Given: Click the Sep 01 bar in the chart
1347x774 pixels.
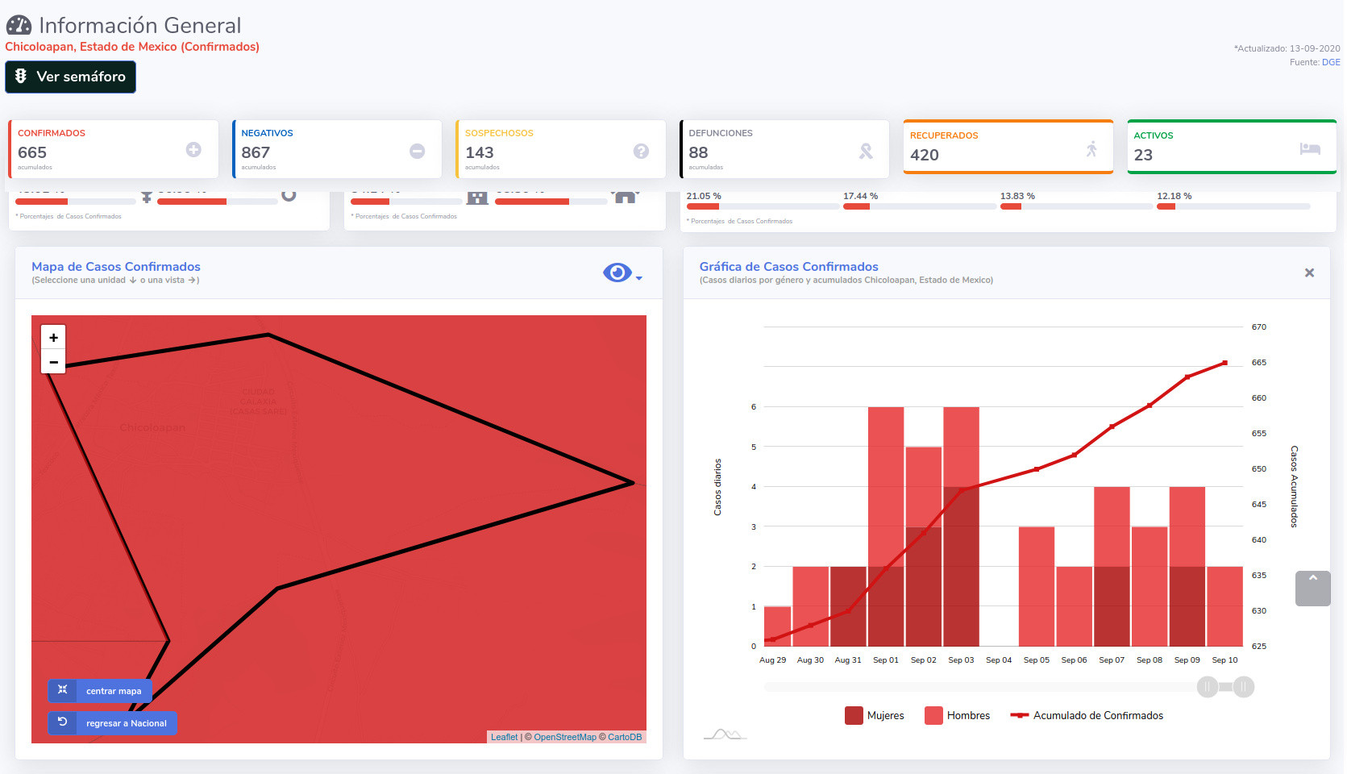Looking at the screenshot, I should click(886, 526).
